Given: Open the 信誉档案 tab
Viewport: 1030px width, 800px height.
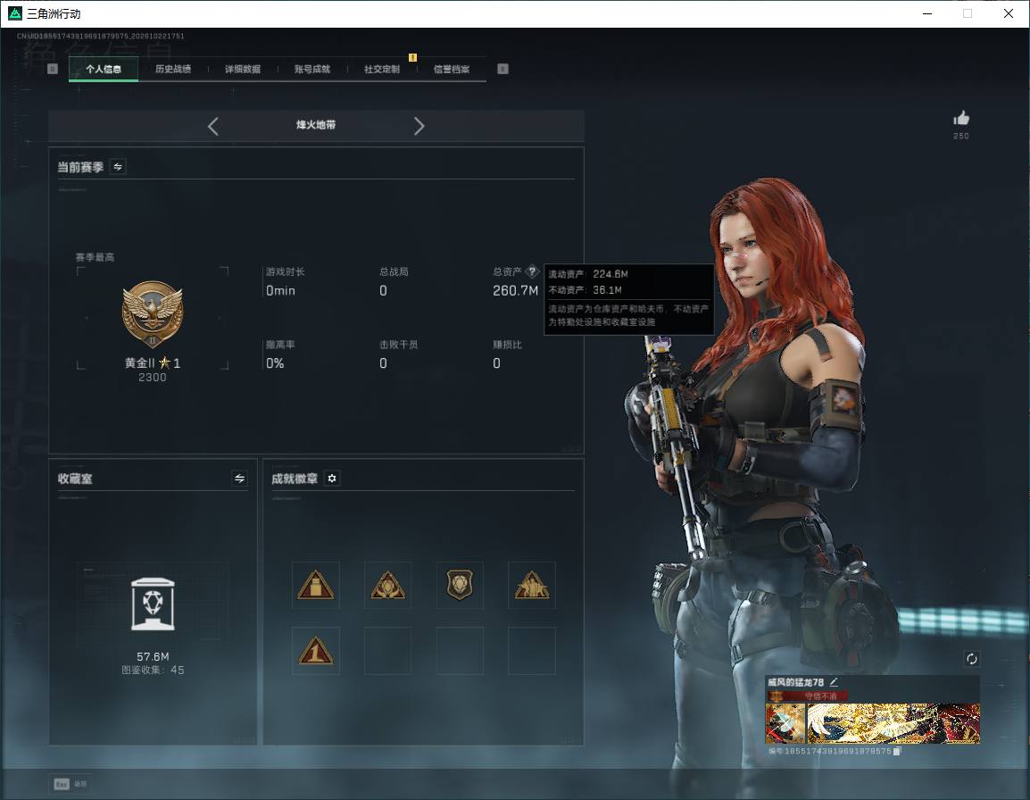Looking at the screenshot, I should click(x=452, y=69).
